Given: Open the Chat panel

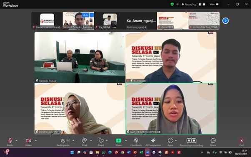Looking at the screenshot, I should click(x=84, y=142).
